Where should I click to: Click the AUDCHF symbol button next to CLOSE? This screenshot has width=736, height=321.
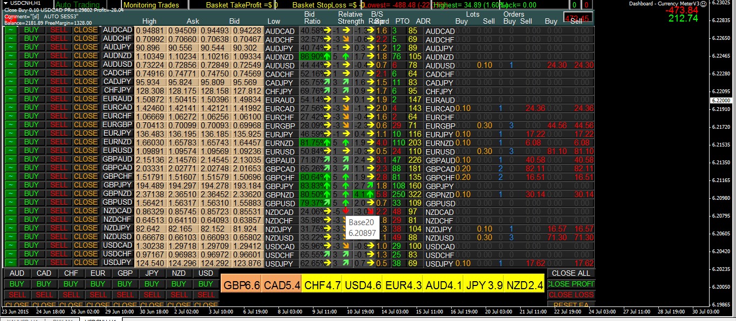click(x=117, y=39)
